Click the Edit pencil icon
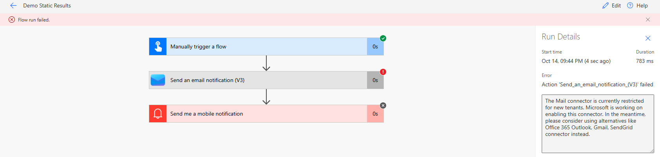The width and height of the screenshot is (660, 157). click(606, 5)
